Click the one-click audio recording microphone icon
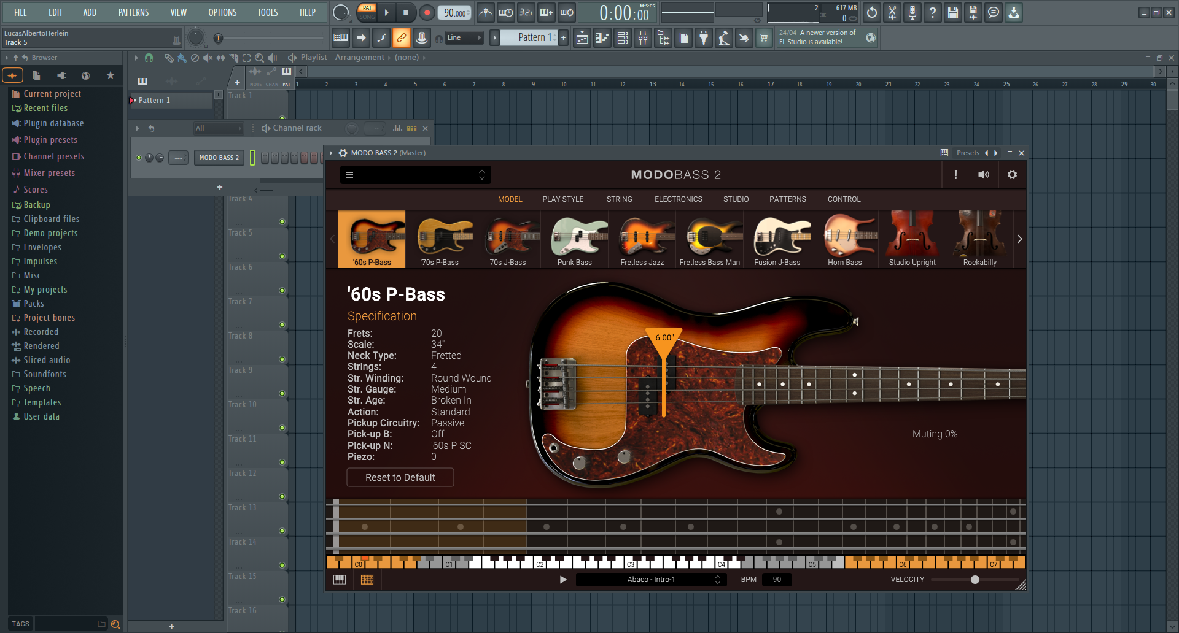This screenshot has width=1179, height=633. (912, 12)
